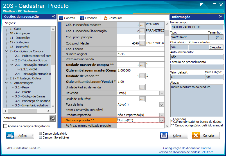Click the Nome campo field NATUREZAPRODUTO

(x=197, y=27)
